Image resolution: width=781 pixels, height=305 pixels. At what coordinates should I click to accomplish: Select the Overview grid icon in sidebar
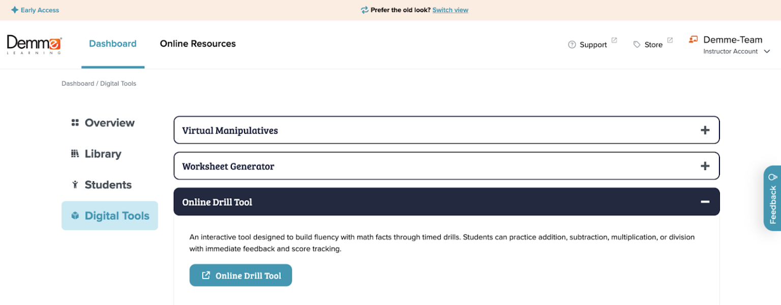(x=75, y=122)
